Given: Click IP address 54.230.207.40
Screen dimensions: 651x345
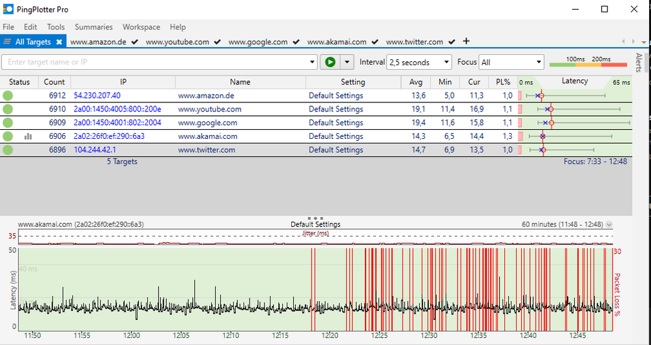Looking at the screenshot, I should 97,96.
